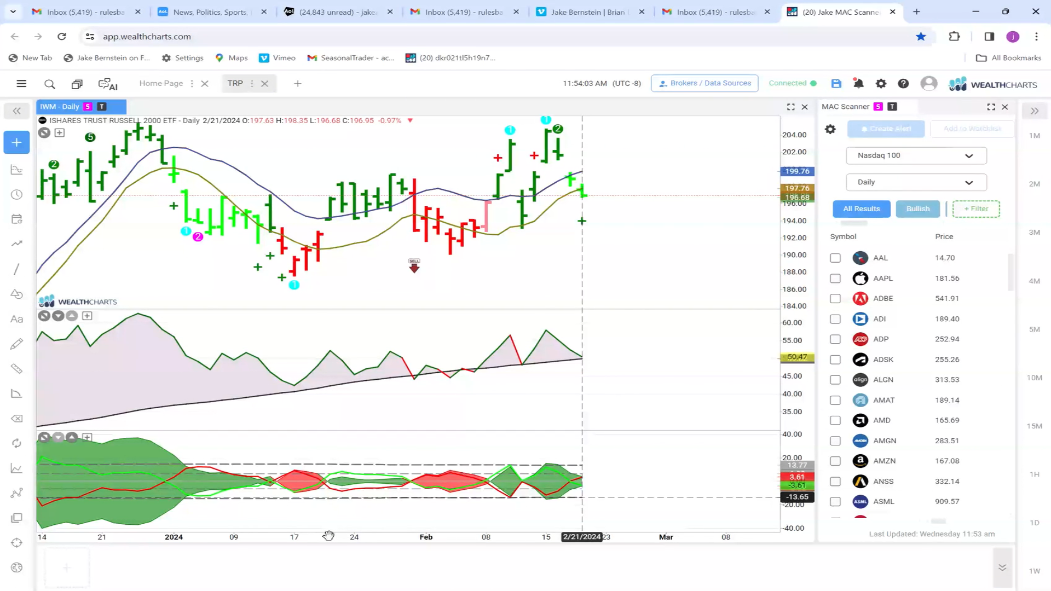Select the pencil drawing tool
1051x591 pixels.
[17, 344]
